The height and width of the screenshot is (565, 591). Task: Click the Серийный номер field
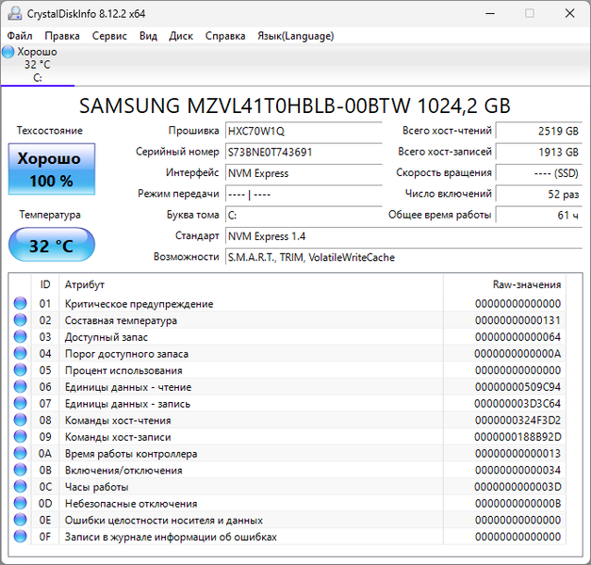[x=304, y=153]
